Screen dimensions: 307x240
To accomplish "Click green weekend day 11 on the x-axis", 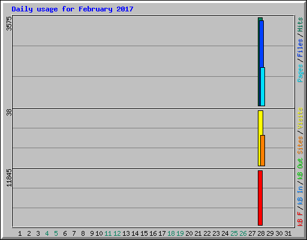I will tap(108, 233).
